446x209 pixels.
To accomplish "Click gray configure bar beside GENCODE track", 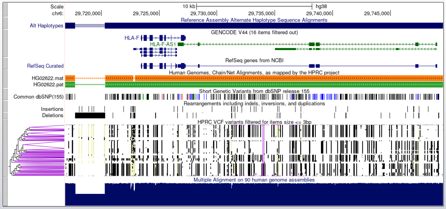I will tap(5, 43).
